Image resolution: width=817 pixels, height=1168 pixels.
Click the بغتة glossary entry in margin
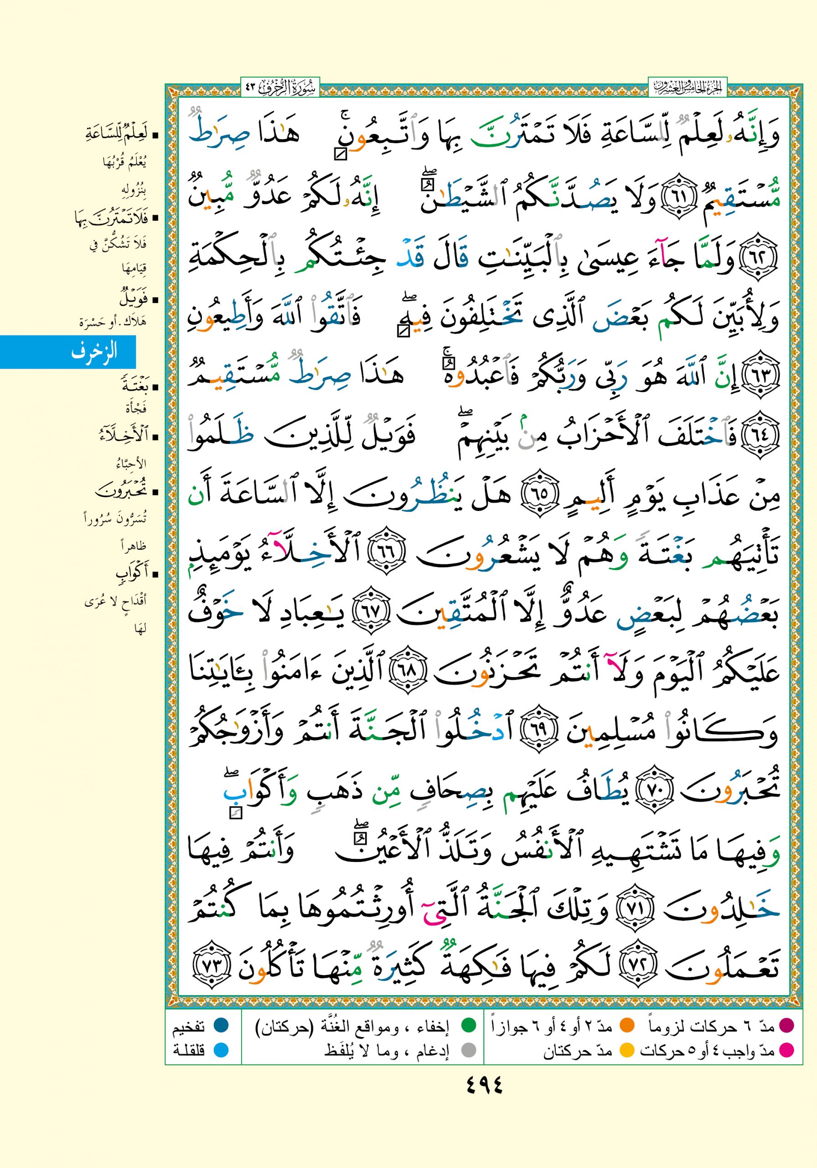pos(135,386)
